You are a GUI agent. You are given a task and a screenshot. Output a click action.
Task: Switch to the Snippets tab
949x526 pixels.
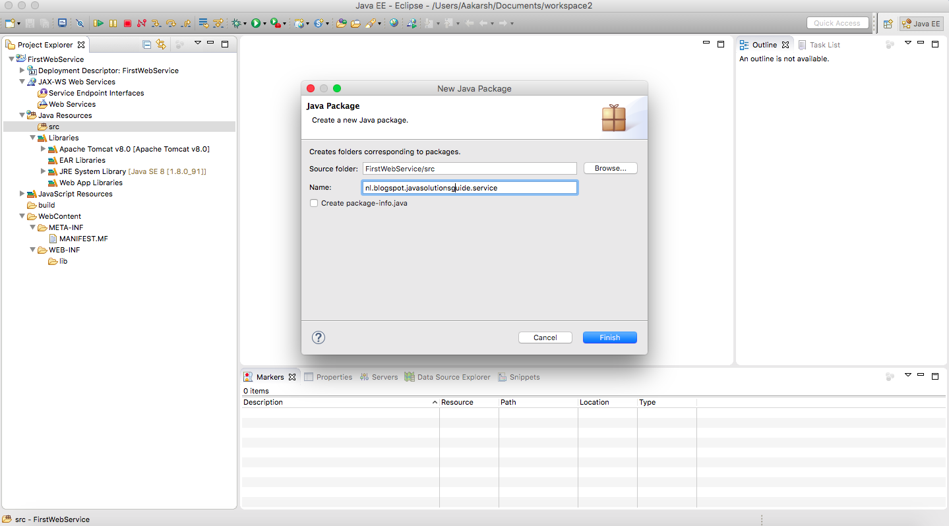519,377
